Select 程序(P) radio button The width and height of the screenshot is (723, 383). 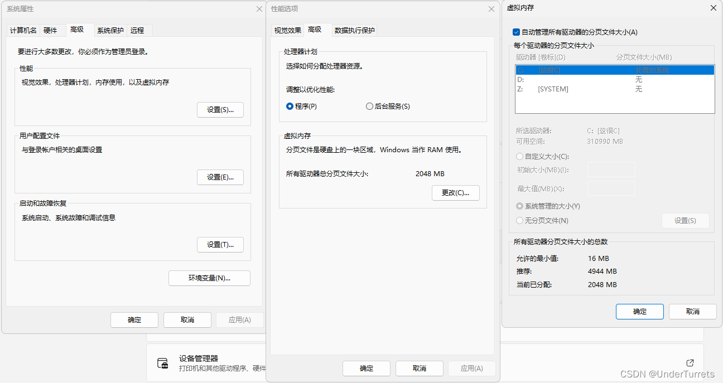[x=290, y=106]
